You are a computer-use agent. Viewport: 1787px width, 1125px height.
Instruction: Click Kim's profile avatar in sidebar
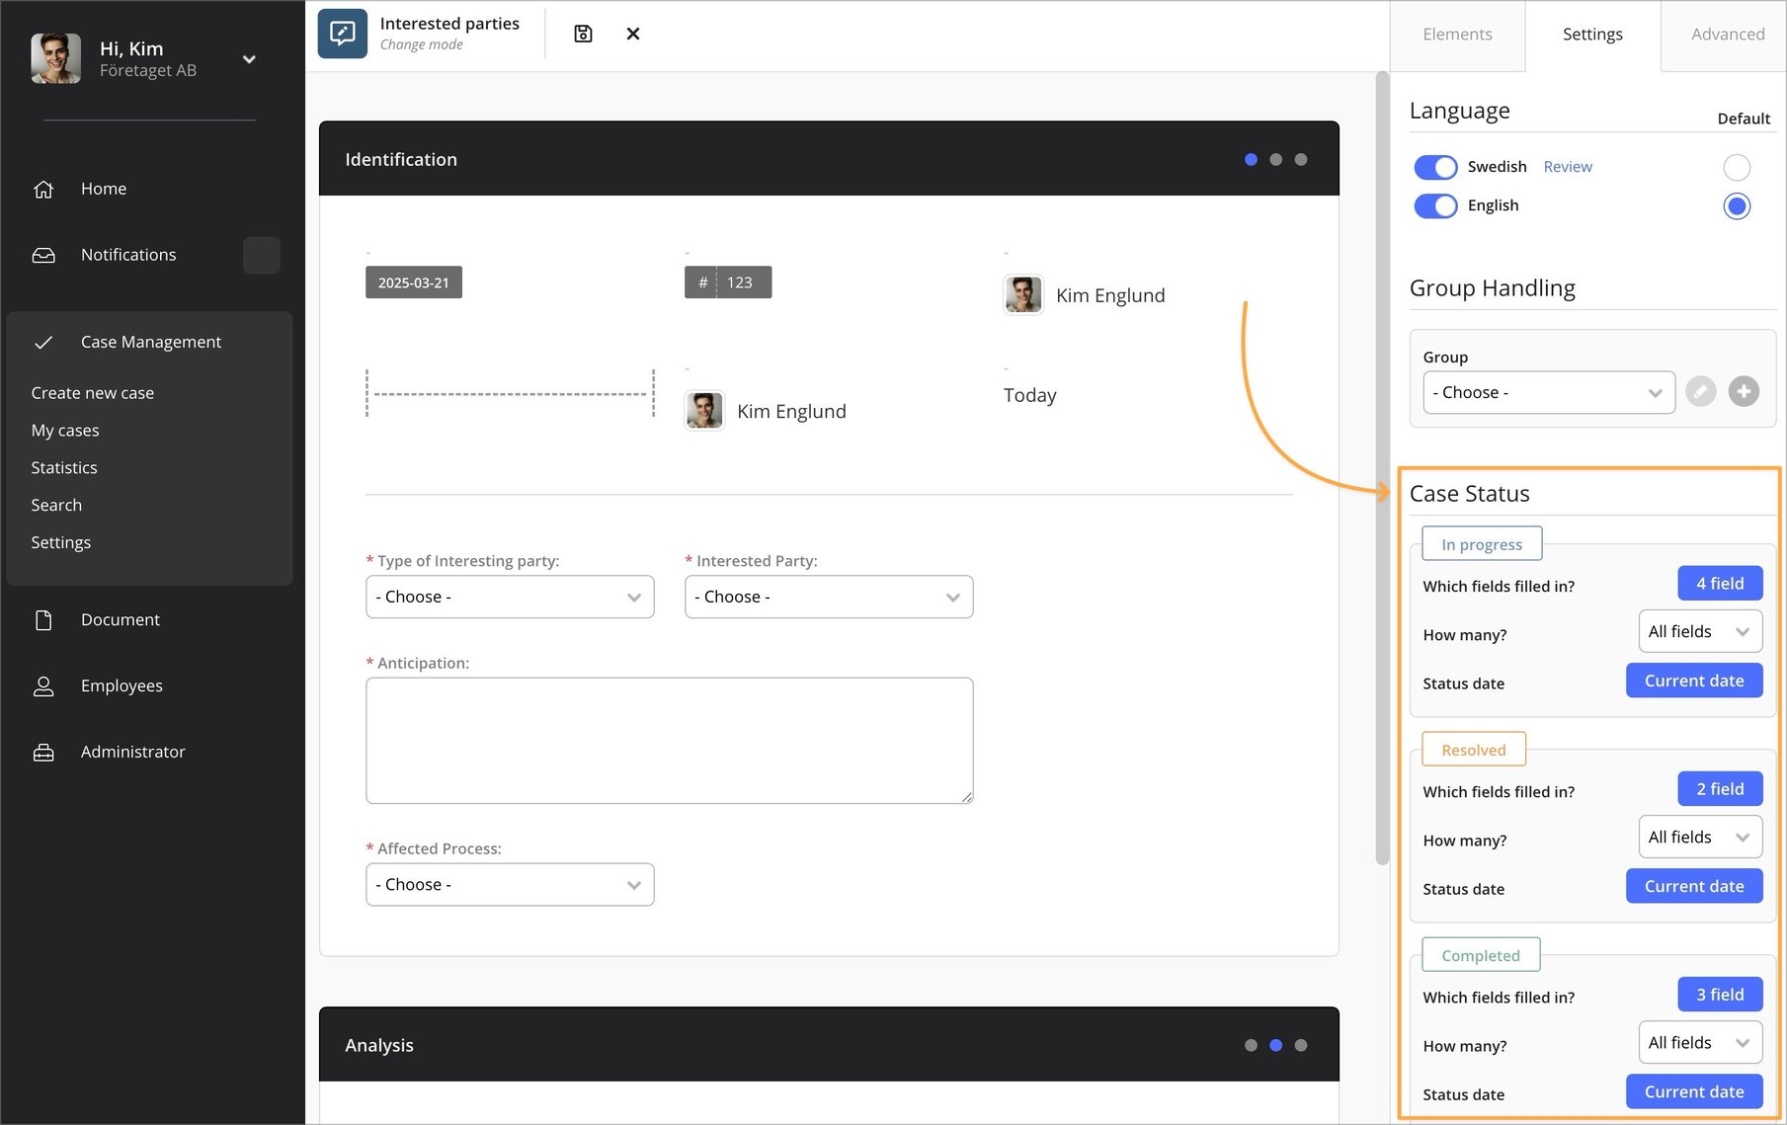[x=56, y=58]
